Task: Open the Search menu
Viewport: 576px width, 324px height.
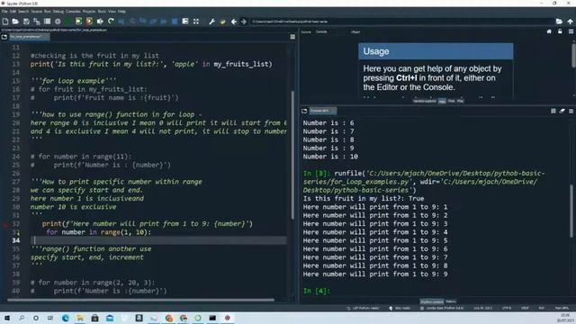Action: pos(23,12)
